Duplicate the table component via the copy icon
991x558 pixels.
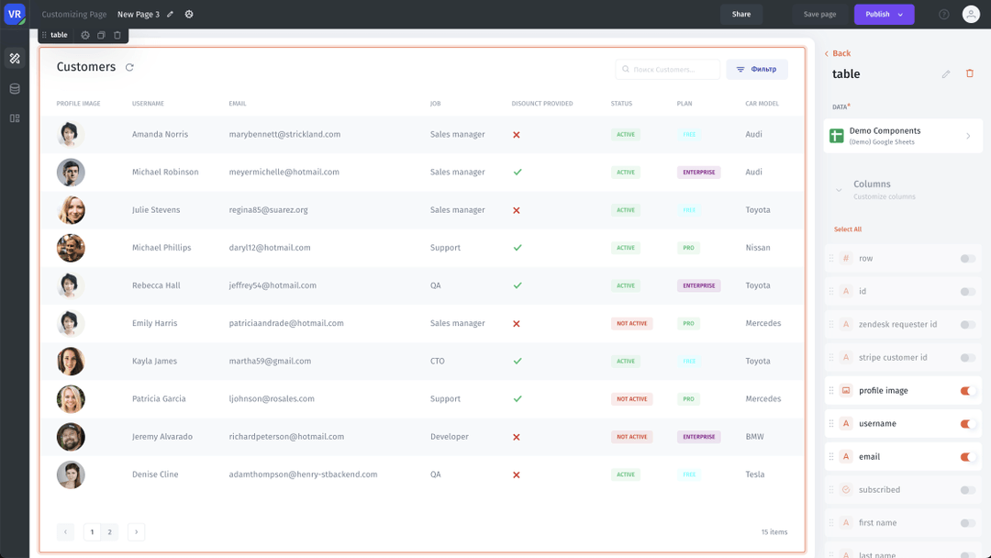coord(101,34)
